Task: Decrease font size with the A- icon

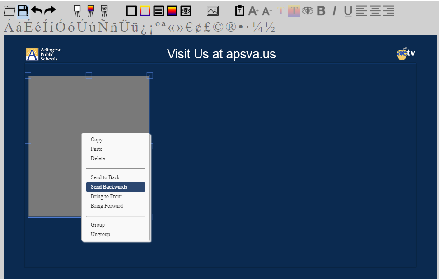Action: point(266,11)
